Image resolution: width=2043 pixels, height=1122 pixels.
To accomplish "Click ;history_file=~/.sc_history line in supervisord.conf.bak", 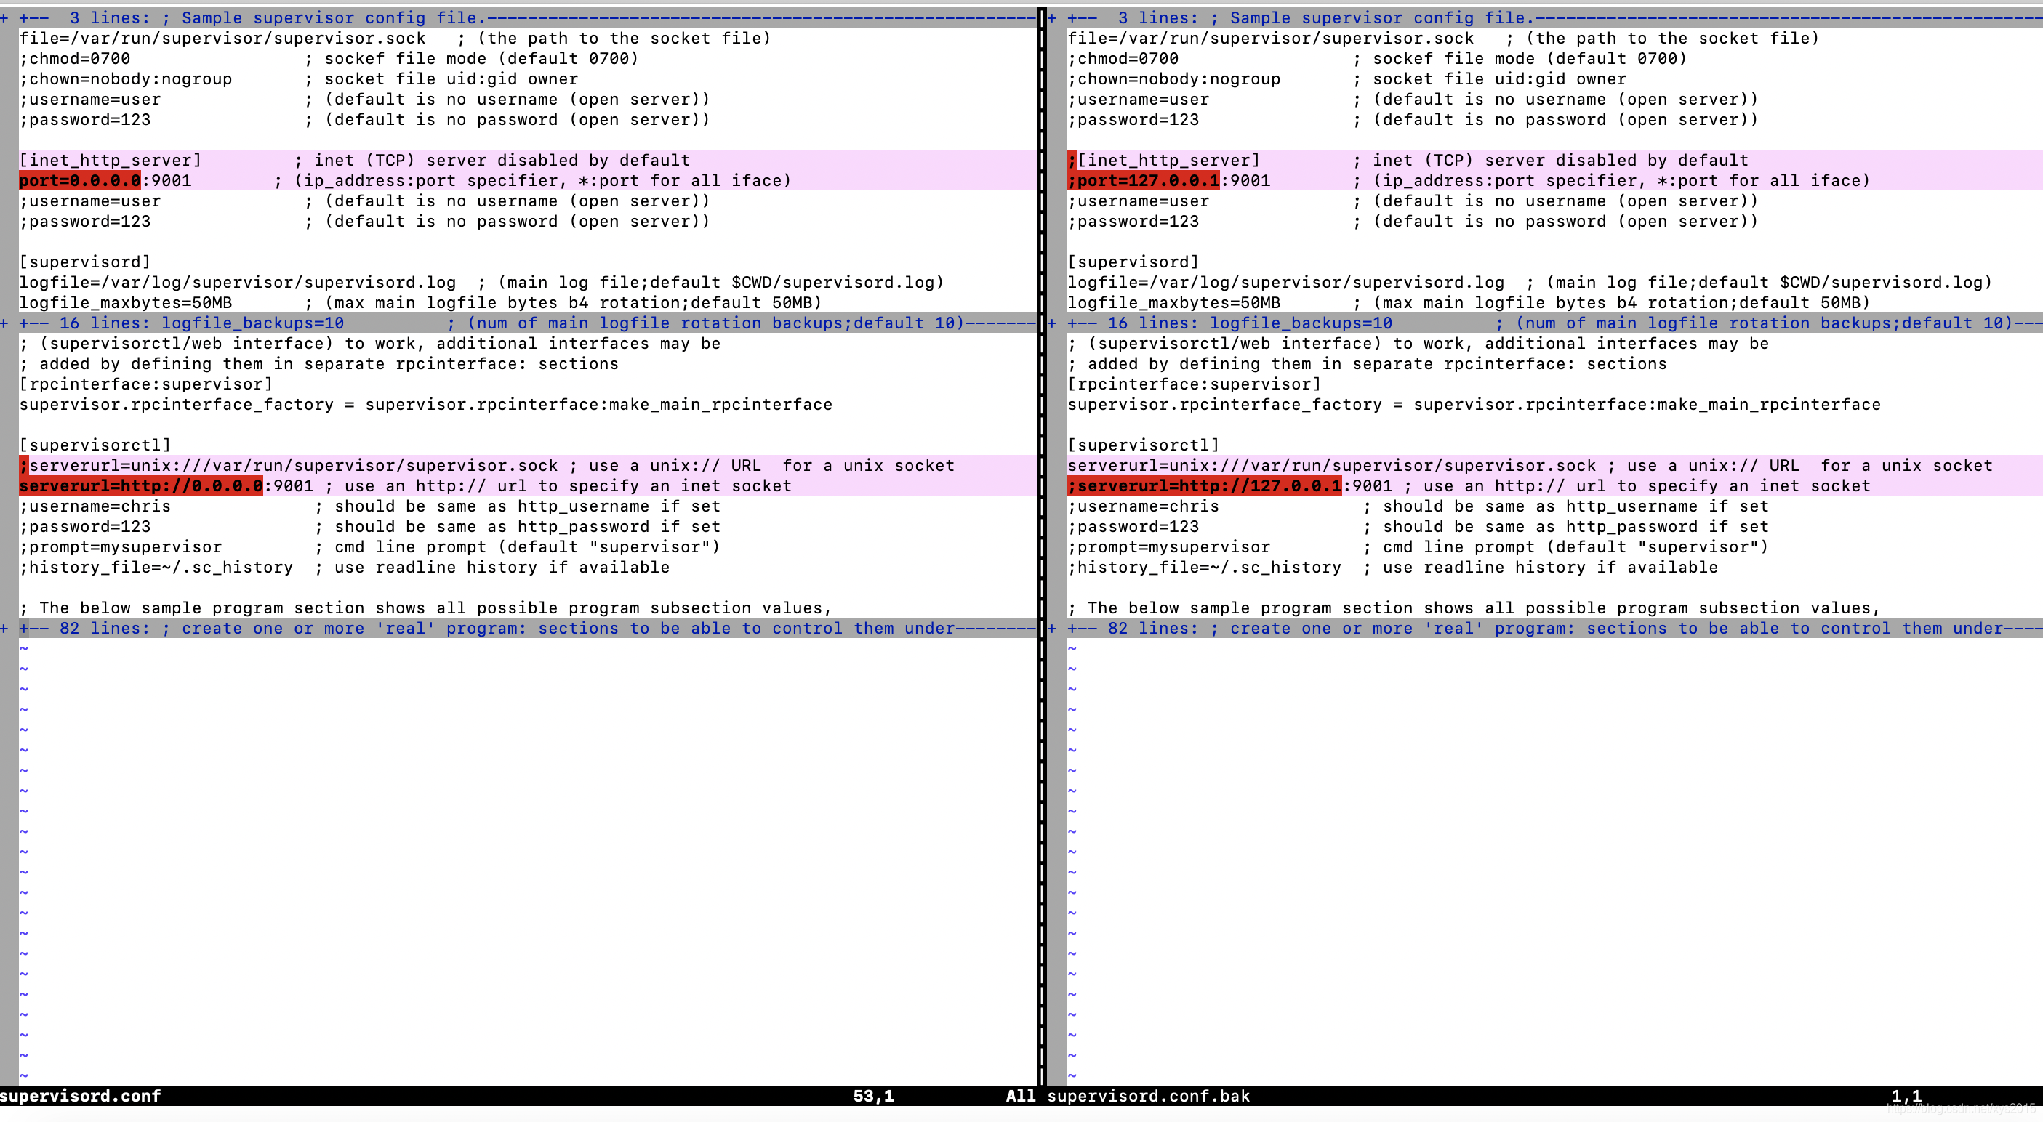I will click(x=1393, y=568).
